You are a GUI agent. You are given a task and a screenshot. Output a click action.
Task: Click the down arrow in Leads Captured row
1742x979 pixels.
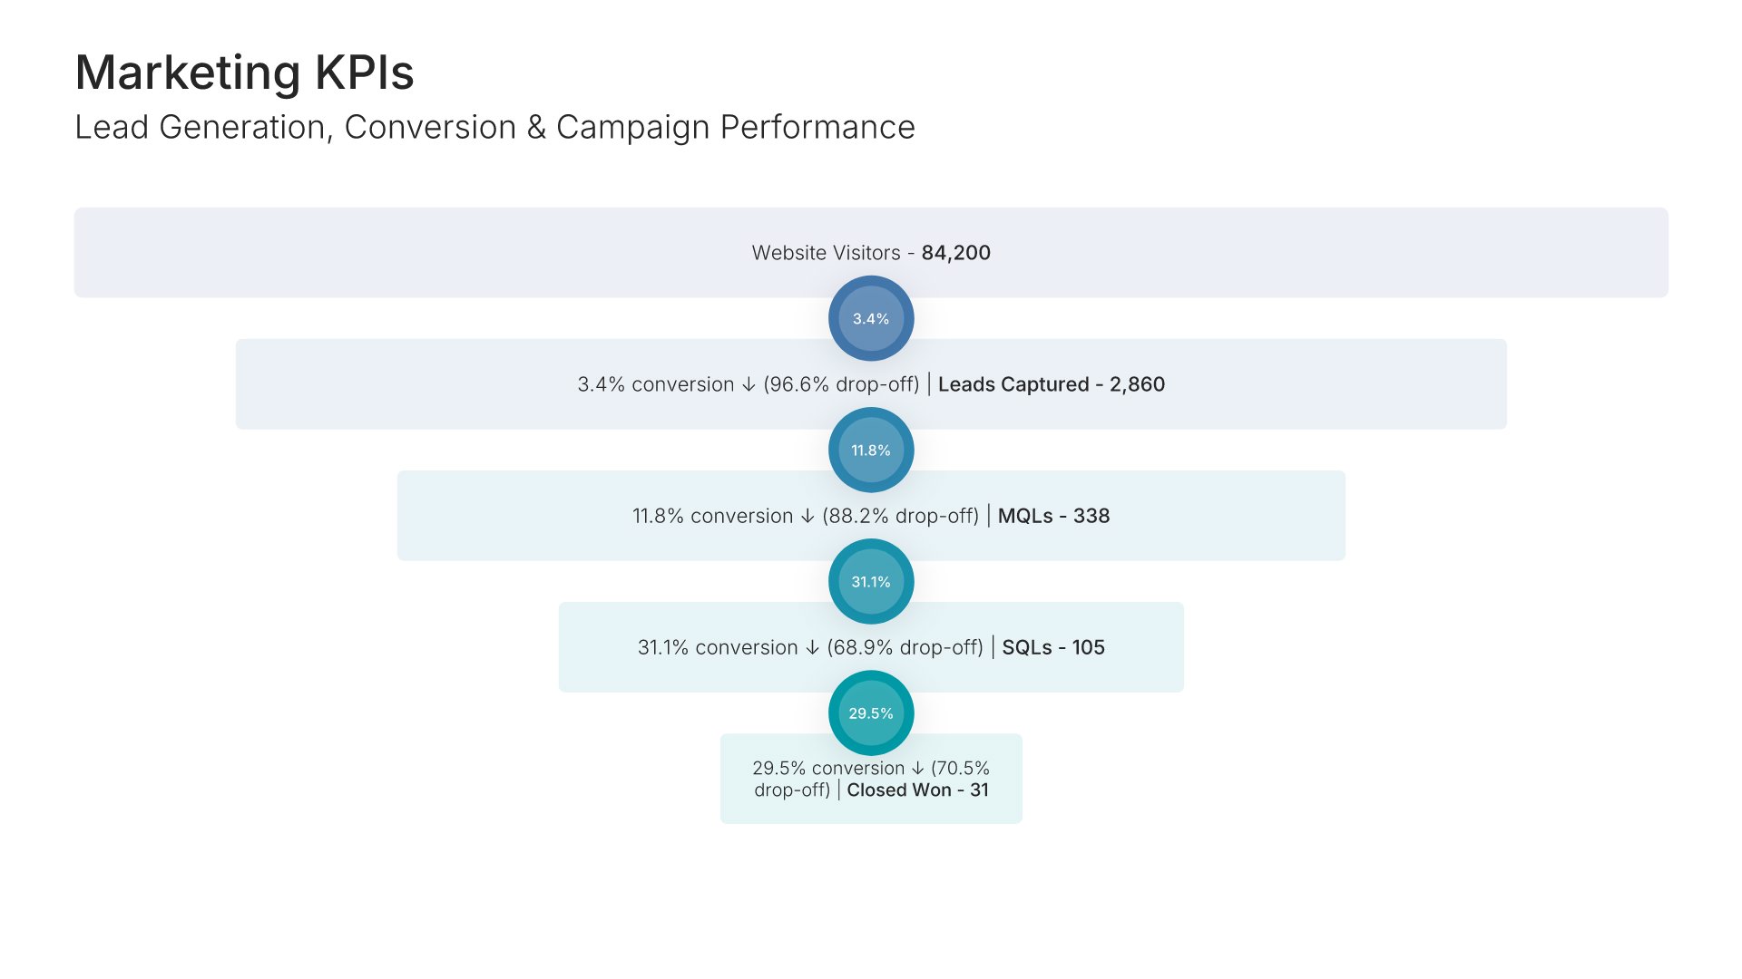click(749, 385)
